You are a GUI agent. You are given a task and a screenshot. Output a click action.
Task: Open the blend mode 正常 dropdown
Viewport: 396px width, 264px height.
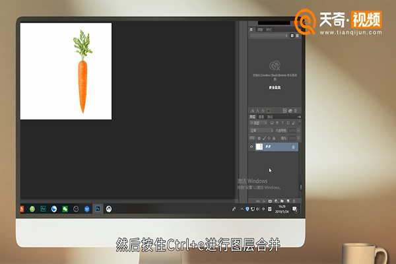261,131
